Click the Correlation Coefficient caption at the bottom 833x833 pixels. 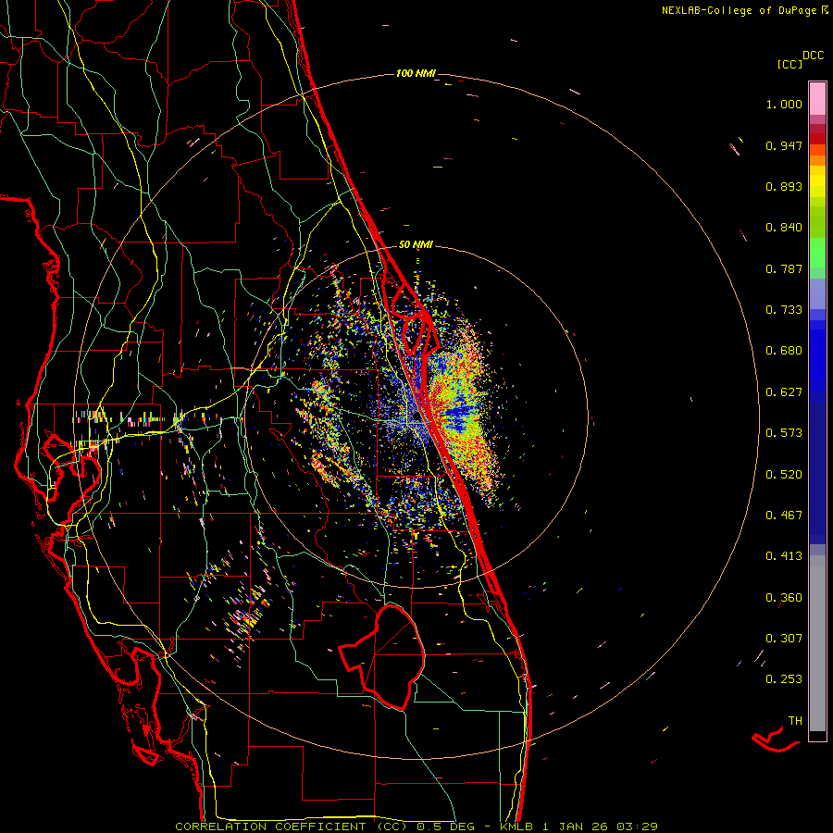click(x=416, y=827)
